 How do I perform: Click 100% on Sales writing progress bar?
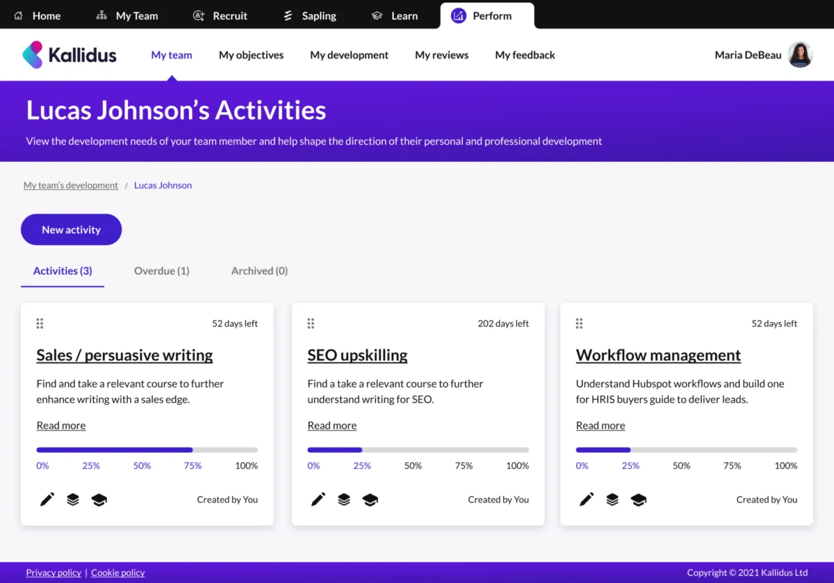(x=246, y=465)
